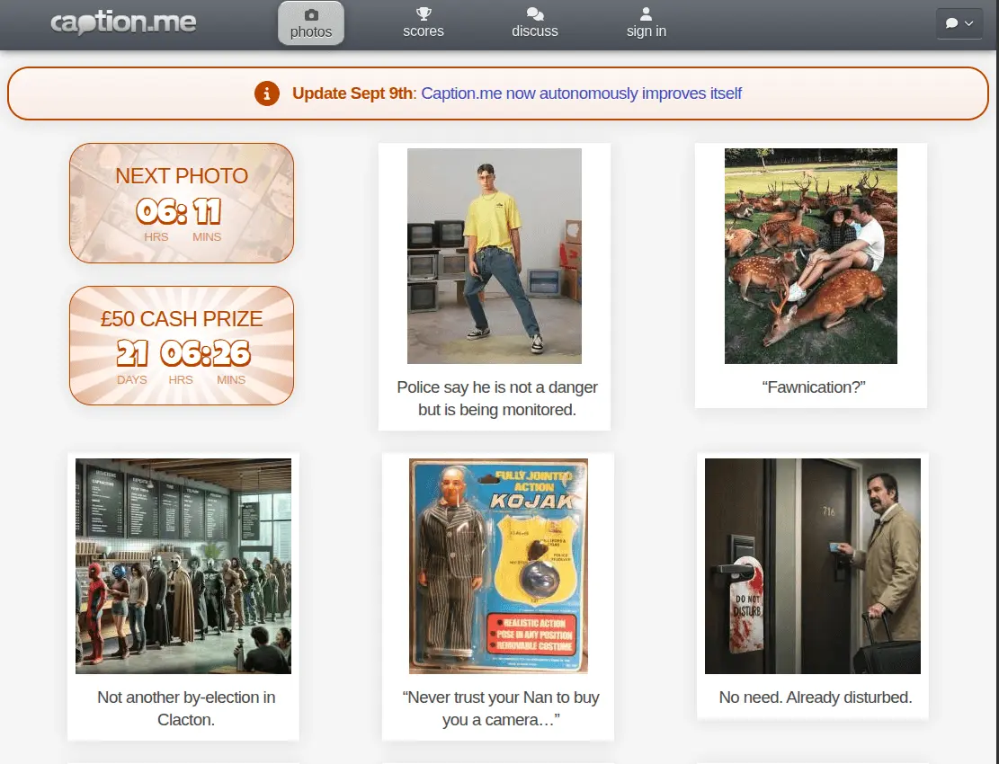999x764 pixels.
Task: Click the 'Update Sept 9th' bold text
Action: pos(352,93)
